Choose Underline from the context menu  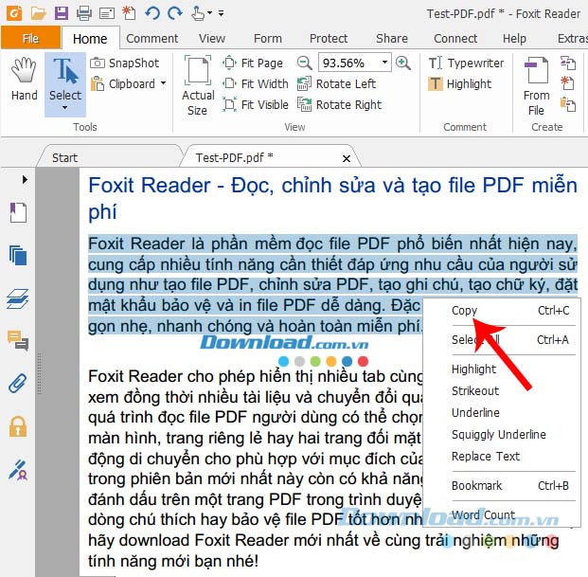click(502, 413)
